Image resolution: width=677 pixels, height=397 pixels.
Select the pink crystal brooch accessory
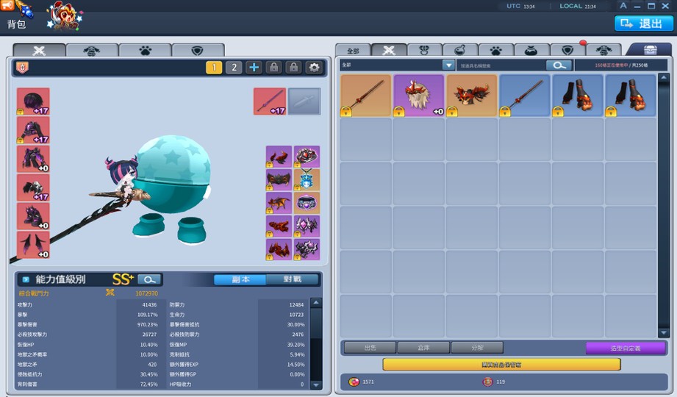pos(307,226)
